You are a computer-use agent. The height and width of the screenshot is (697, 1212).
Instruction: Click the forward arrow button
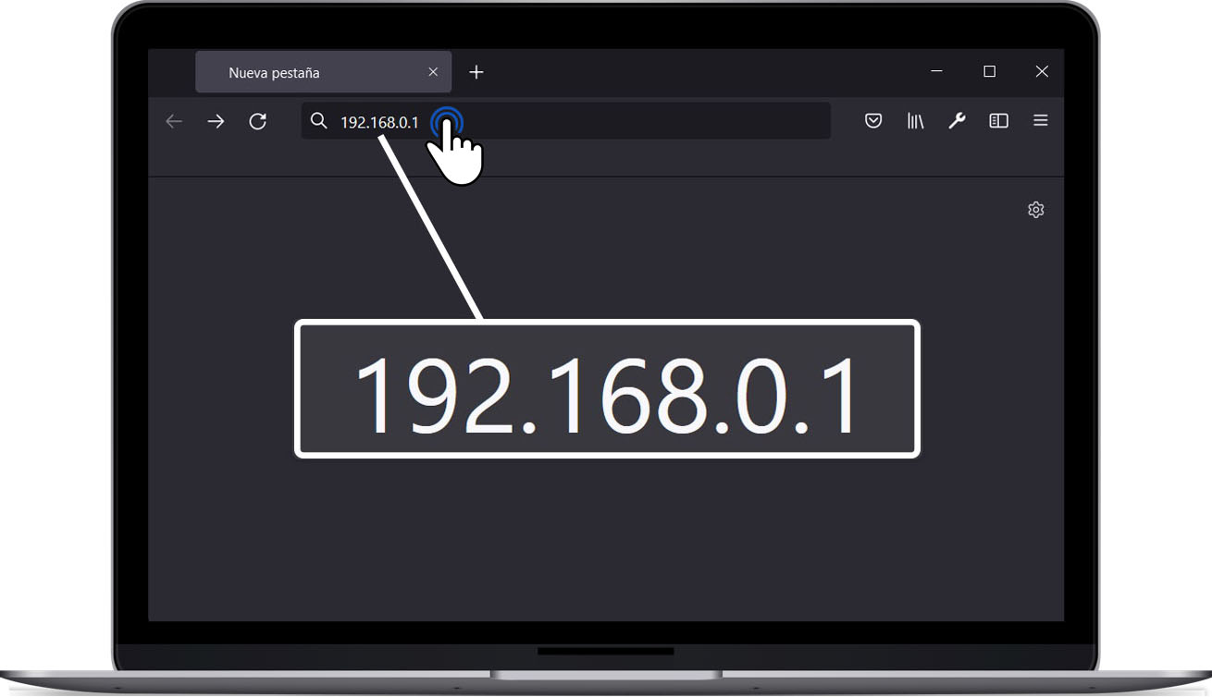point(216,121)
